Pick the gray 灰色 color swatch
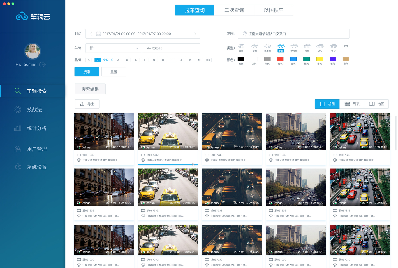 coord(267,59)
